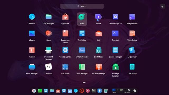Launch File Manager from the grid
Screen dimensions: 169x95
[49, 17]
